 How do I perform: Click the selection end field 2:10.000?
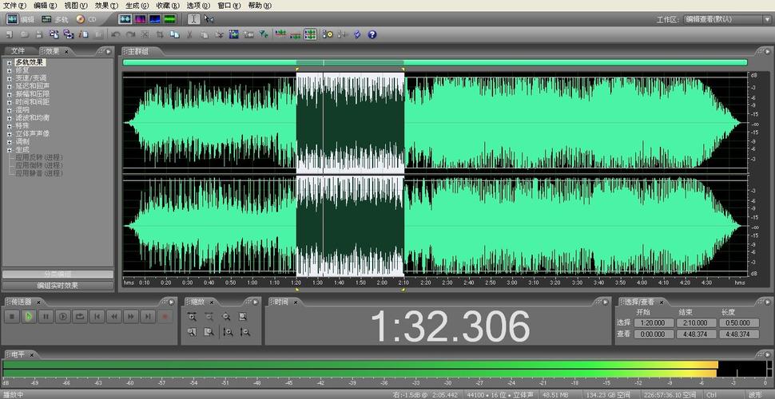click(x=697, y=323)
